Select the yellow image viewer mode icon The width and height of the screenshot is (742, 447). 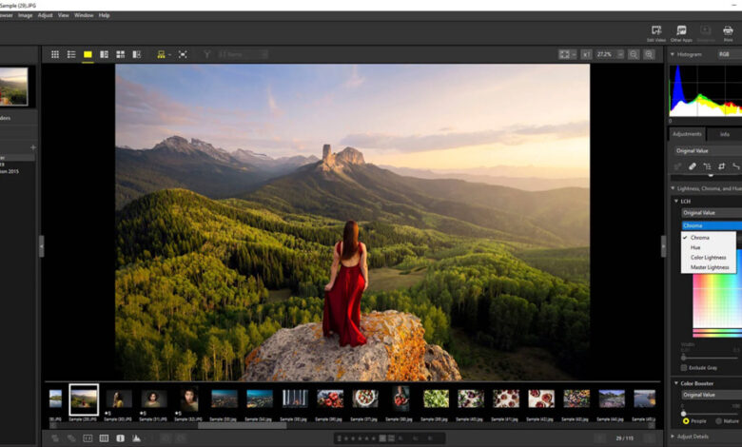88,55
